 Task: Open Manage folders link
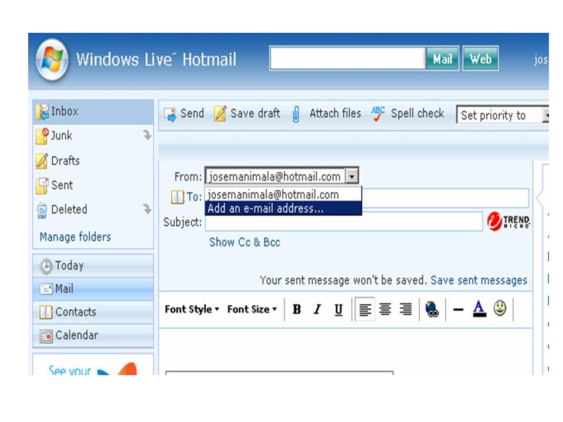76,237
